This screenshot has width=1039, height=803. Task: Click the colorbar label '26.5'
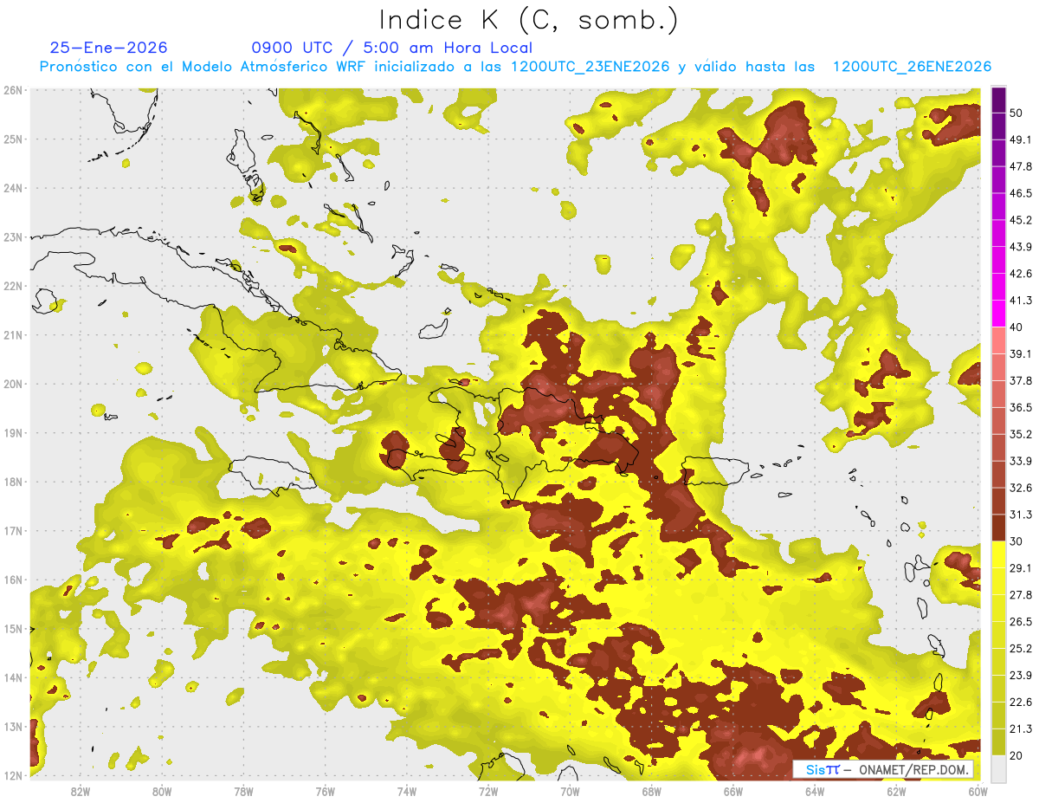[x=1022, y=621]
